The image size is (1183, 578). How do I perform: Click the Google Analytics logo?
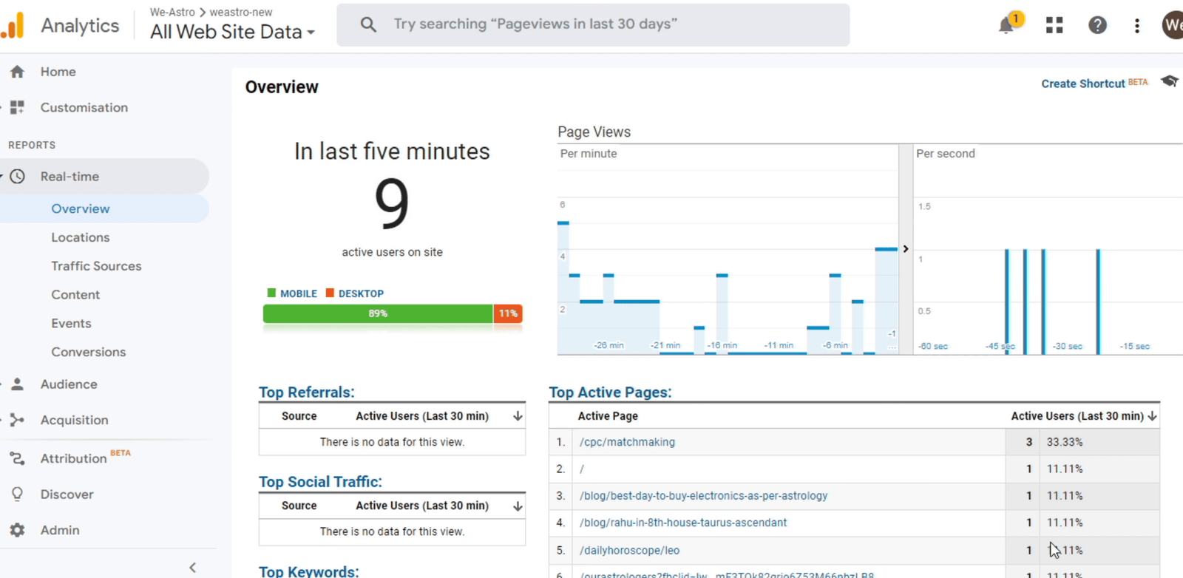tap(13, 25)
